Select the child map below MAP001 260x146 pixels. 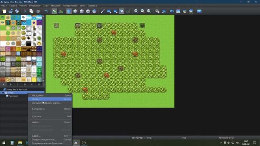tap(12, 96)
